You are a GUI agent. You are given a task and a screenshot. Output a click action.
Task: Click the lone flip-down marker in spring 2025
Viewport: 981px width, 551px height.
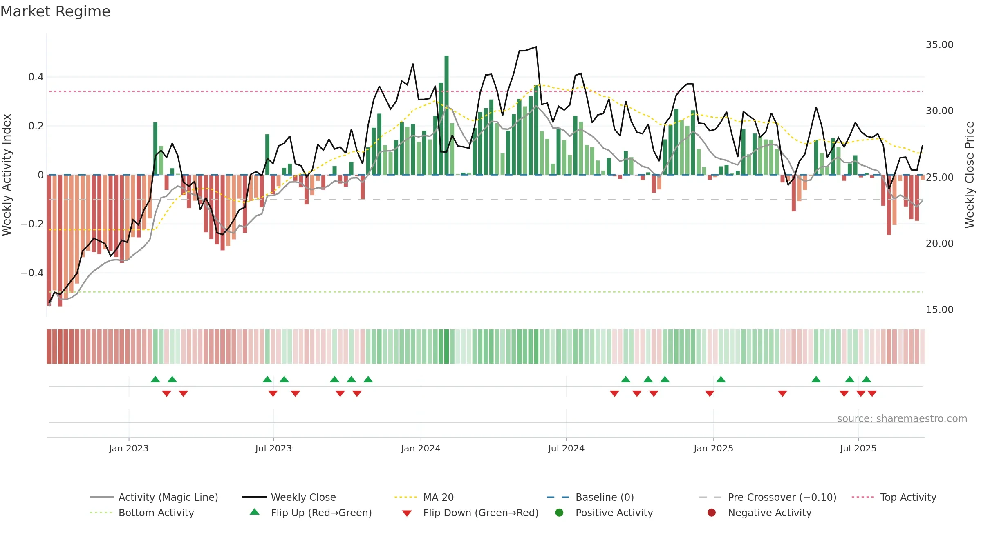click(782, 393)
